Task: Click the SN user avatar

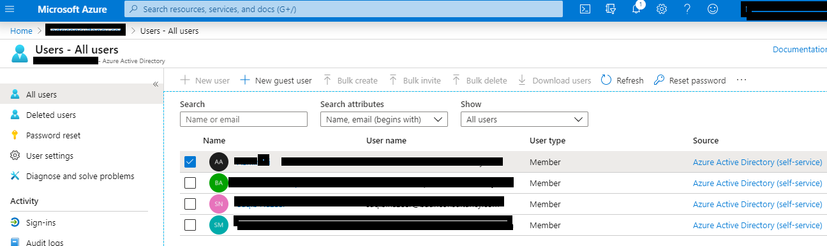Action: tap(219, 204)
